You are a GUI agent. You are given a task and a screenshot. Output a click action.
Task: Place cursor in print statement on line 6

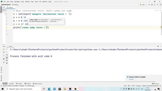31,28
